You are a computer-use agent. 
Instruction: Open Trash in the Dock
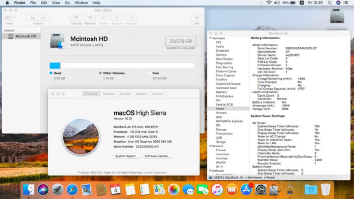point(326,190)
